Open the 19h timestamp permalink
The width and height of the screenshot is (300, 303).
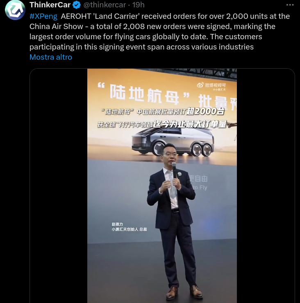pyautogui.click(x=138, y=5)
